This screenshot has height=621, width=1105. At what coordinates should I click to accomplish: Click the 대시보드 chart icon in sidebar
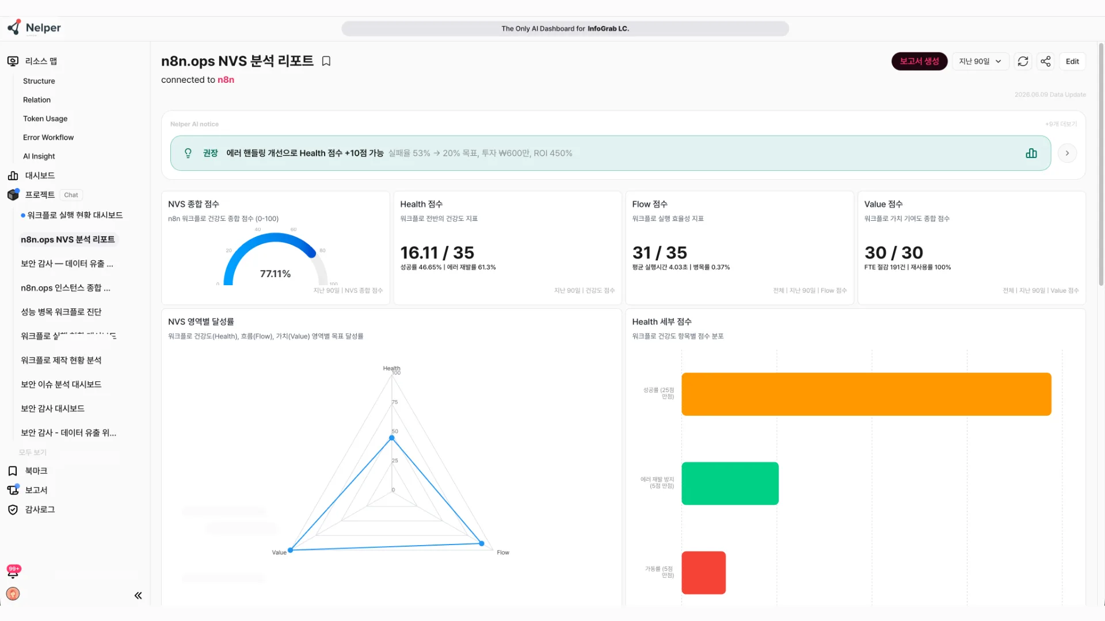(13, 175)
